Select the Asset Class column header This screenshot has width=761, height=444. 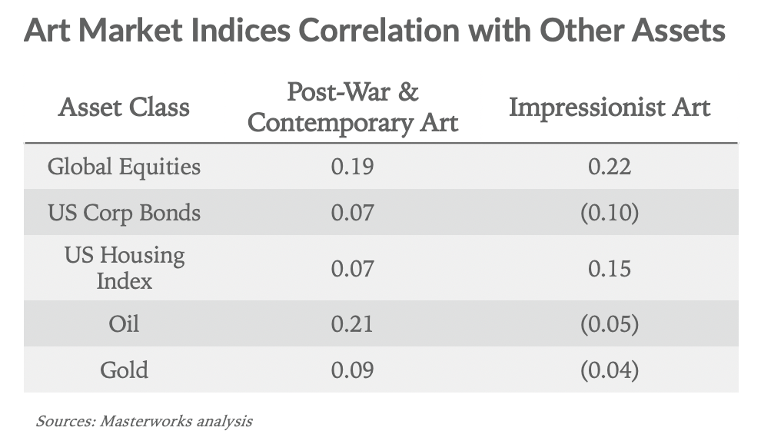(124, 107)
